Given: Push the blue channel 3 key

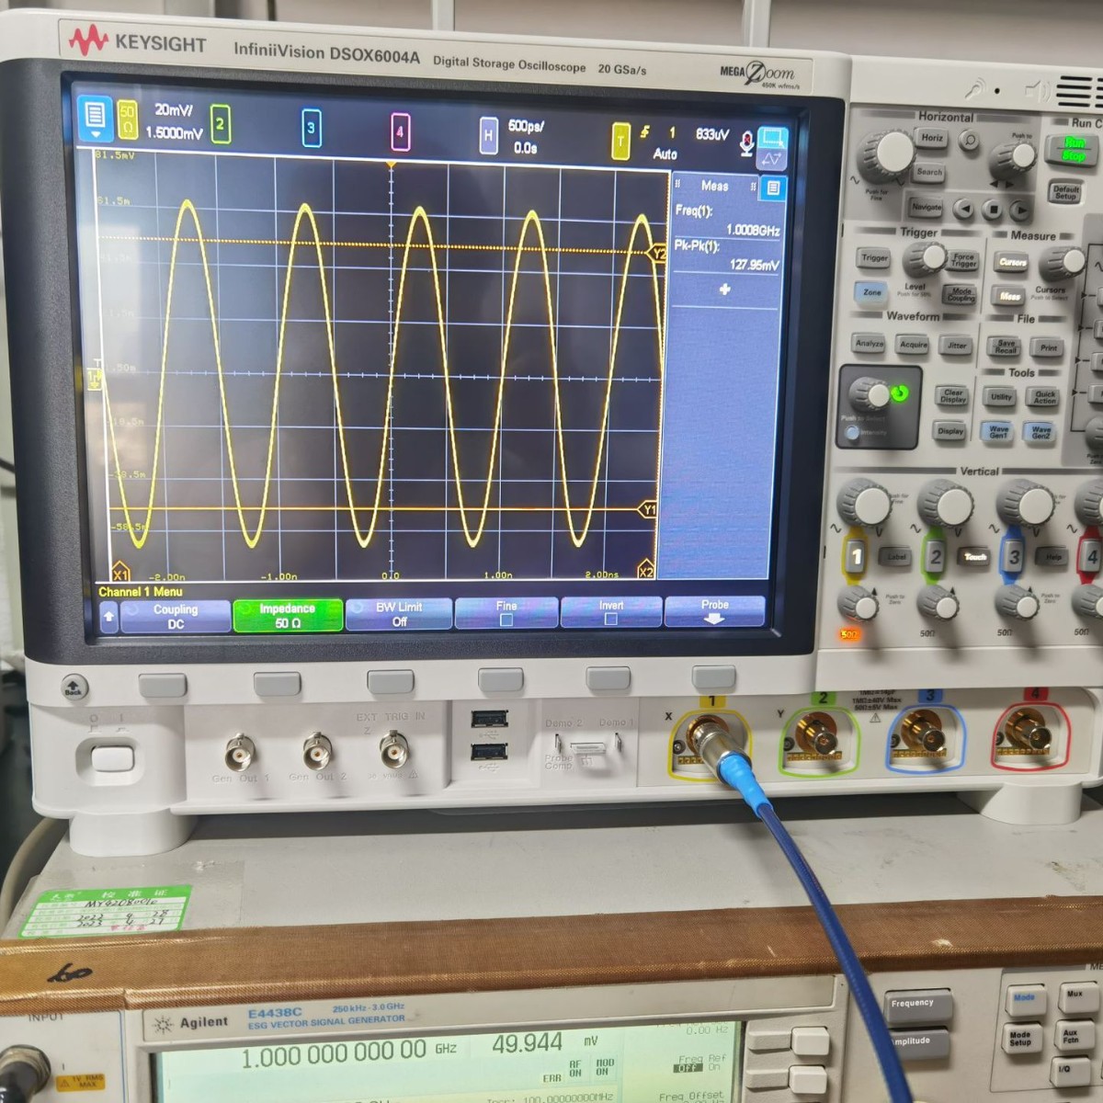Looking at the screenshot, I should (1014, 557).
